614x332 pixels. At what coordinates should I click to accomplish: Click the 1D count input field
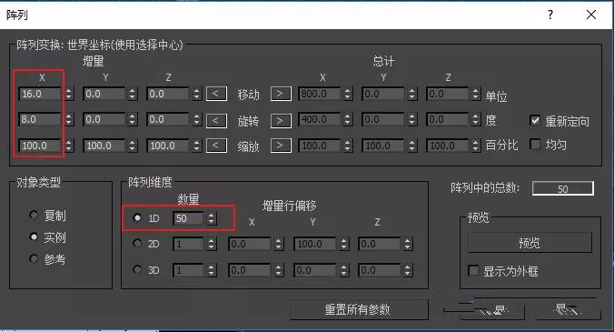point(188,218)
